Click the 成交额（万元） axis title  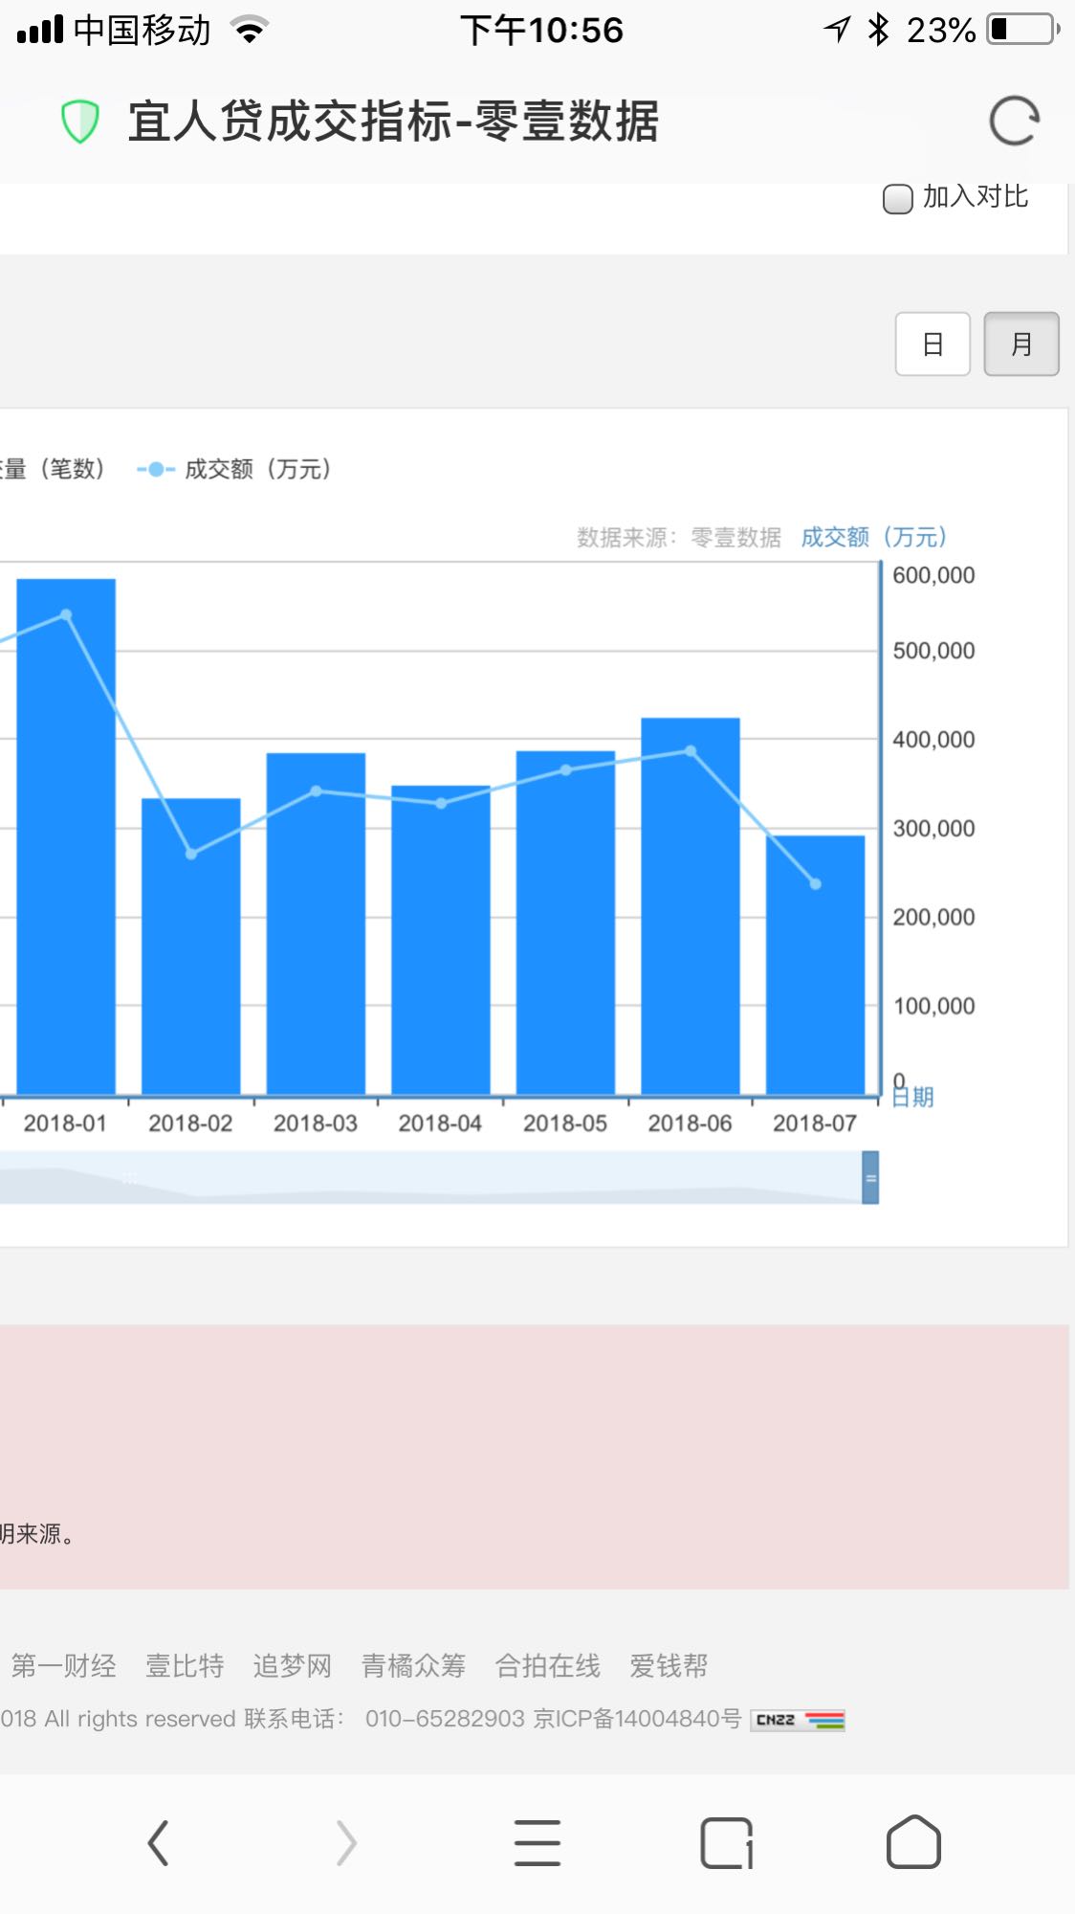(874, 537)
